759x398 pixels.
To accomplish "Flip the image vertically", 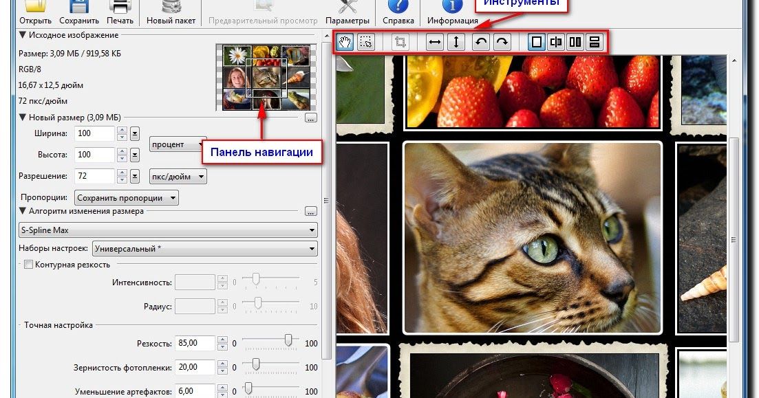I will click(x=456, y=42).
